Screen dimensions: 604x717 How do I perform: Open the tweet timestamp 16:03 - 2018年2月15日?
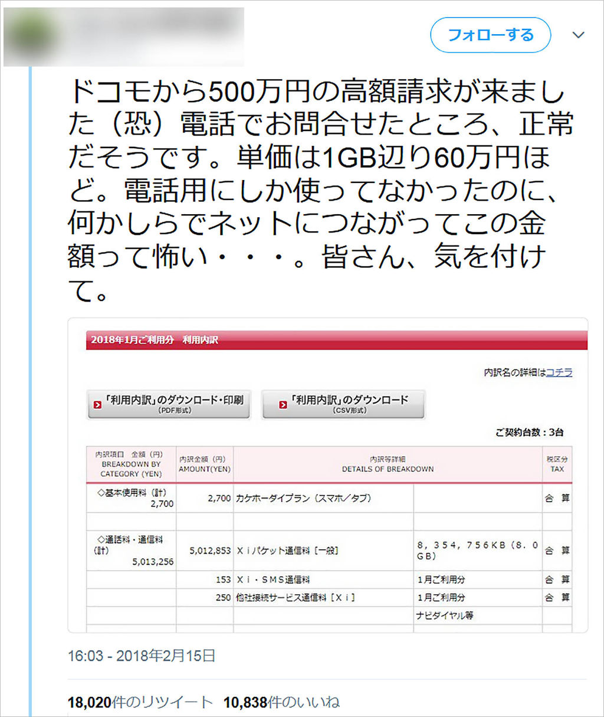pyautogui.click(x=142, y=656)
